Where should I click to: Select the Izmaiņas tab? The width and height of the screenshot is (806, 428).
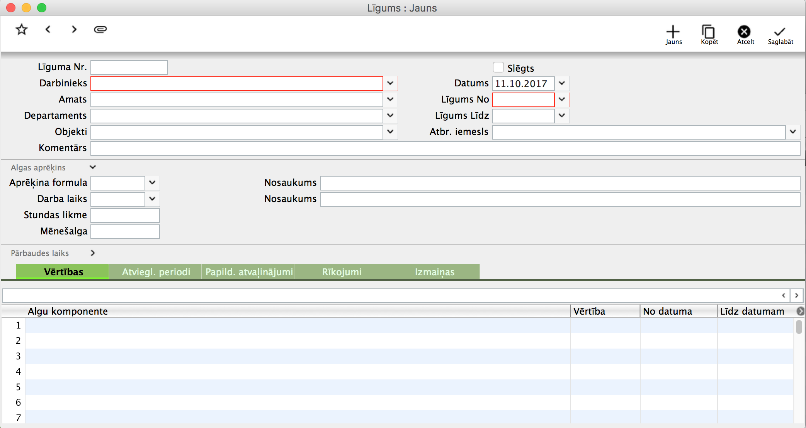(434, 272)
